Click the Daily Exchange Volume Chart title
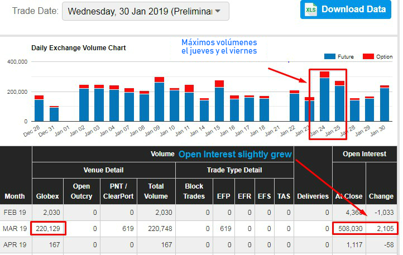 pos(79,48)
